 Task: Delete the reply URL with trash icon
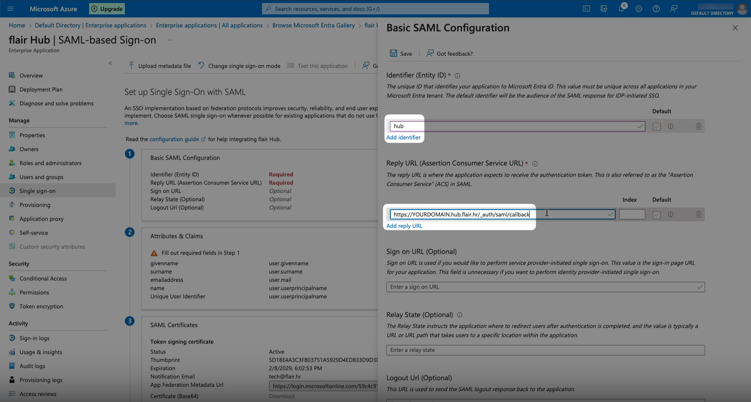point(698,215)
